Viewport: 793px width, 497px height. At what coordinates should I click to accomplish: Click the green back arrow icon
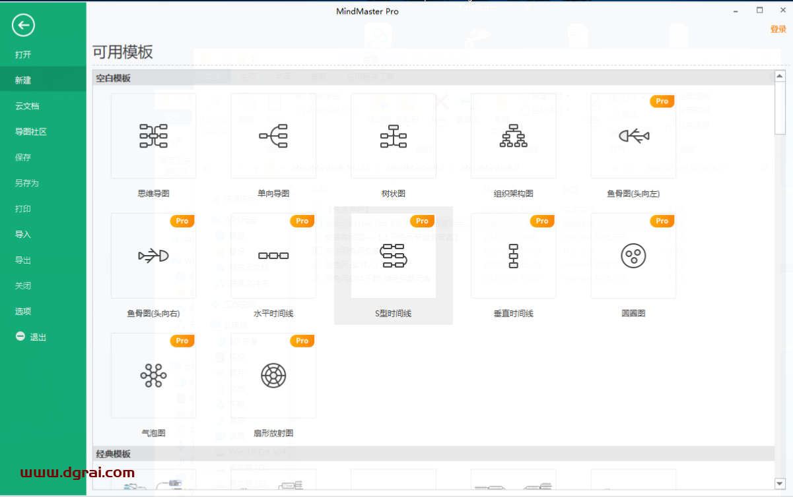23,26
